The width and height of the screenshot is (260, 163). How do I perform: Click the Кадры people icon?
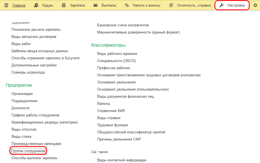point(36,5)
